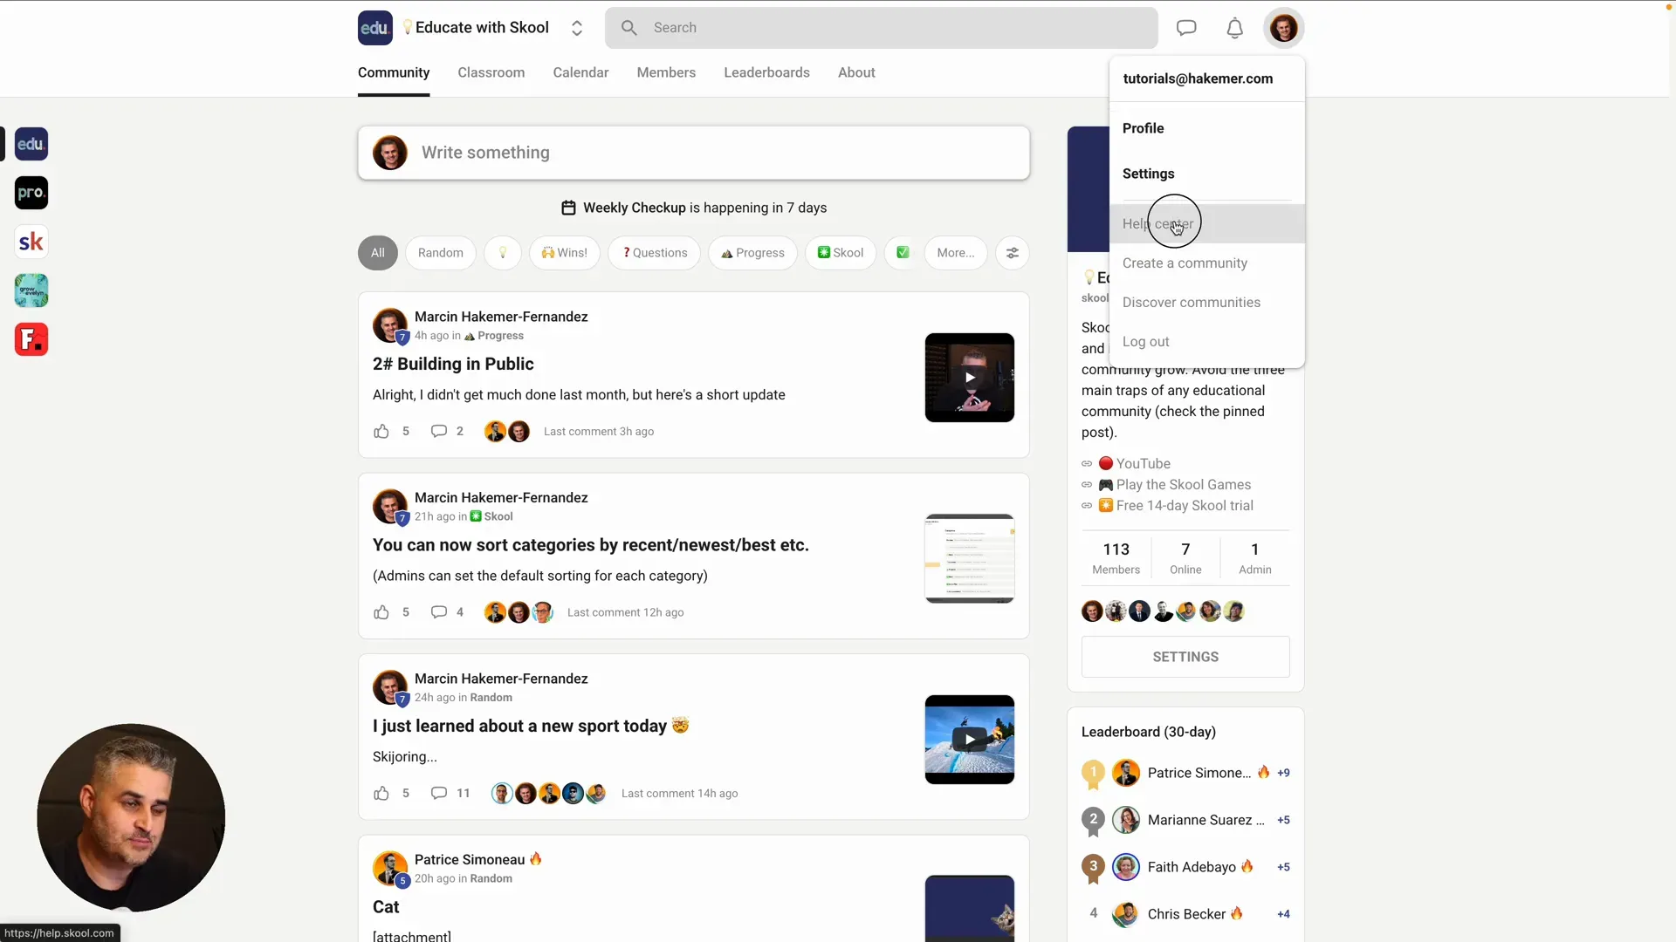Open the sort categories screenshot thumbnail
Image resolution: width=1676 pixels, height=942 pixels.
point(970,558)
